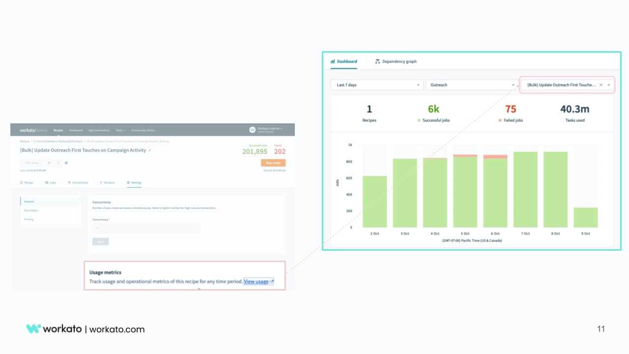Select Description in settings sidebar
The width and height of the screenshot is (629, 354).
[x=51, y=210]
